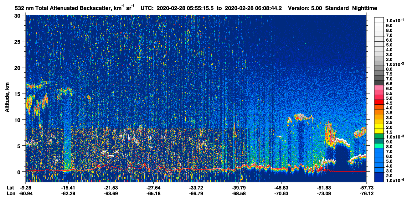Click the latitude value -39.79
Screen dimensions: 407x209
(239, 188)
